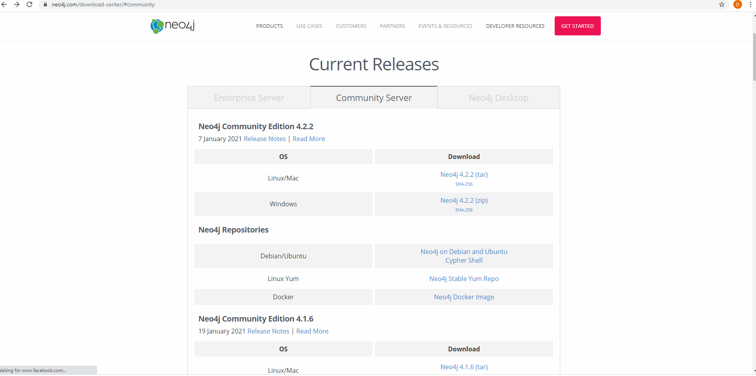
Task: Click the Docker table cell
Action: click(x=283, y=297)
